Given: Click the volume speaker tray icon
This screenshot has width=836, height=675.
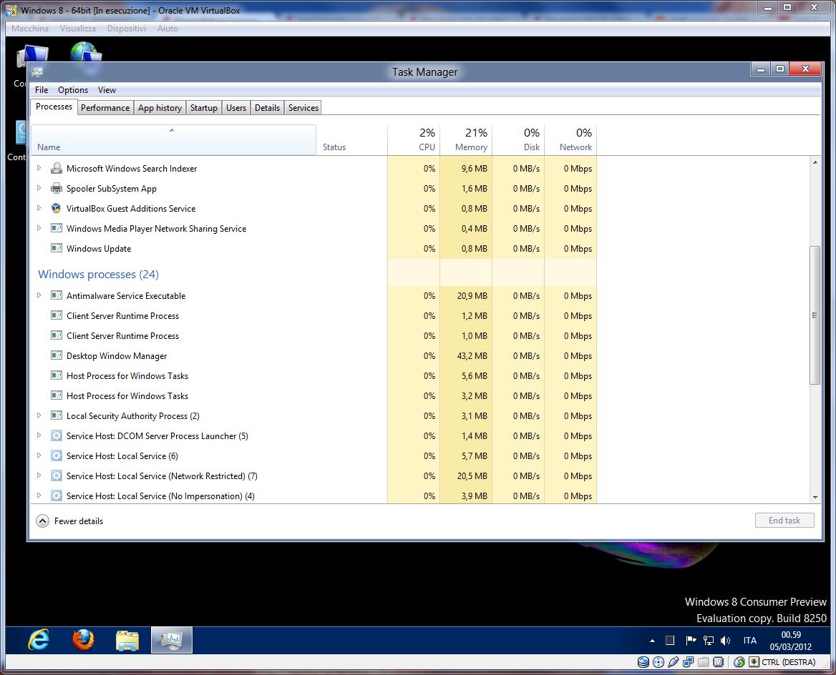Looking at the screenshot, I should [725, 641].
